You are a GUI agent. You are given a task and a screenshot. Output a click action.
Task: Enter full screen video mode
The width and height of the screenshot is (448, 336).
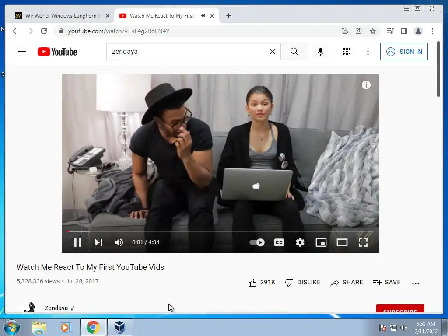click(363, 242)
